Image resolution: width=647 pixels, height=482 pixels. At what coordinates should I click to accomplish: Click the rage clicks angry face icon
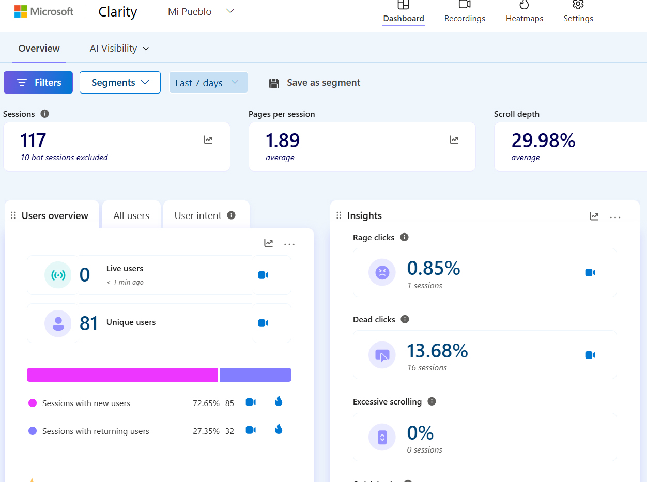[382, 272]
